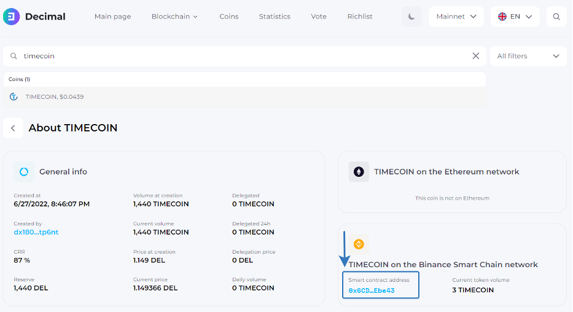Clear the search field with X icon
This screenshot has width=573, height=312.
tap(475, 56)
